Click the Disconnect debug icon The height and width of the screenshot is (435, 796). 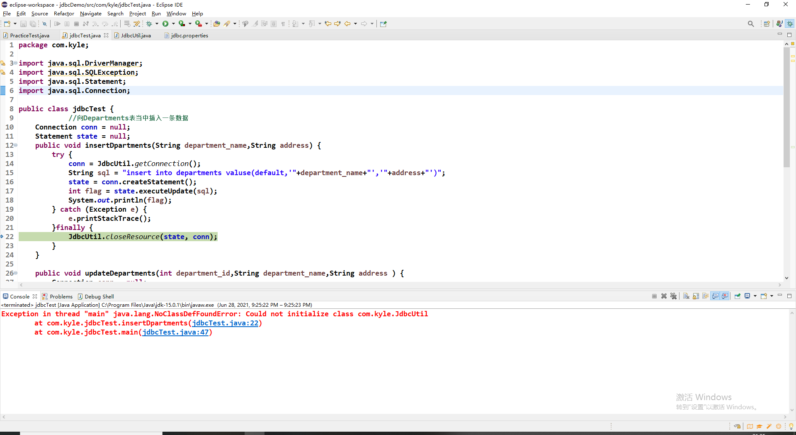tap(86, 24)
